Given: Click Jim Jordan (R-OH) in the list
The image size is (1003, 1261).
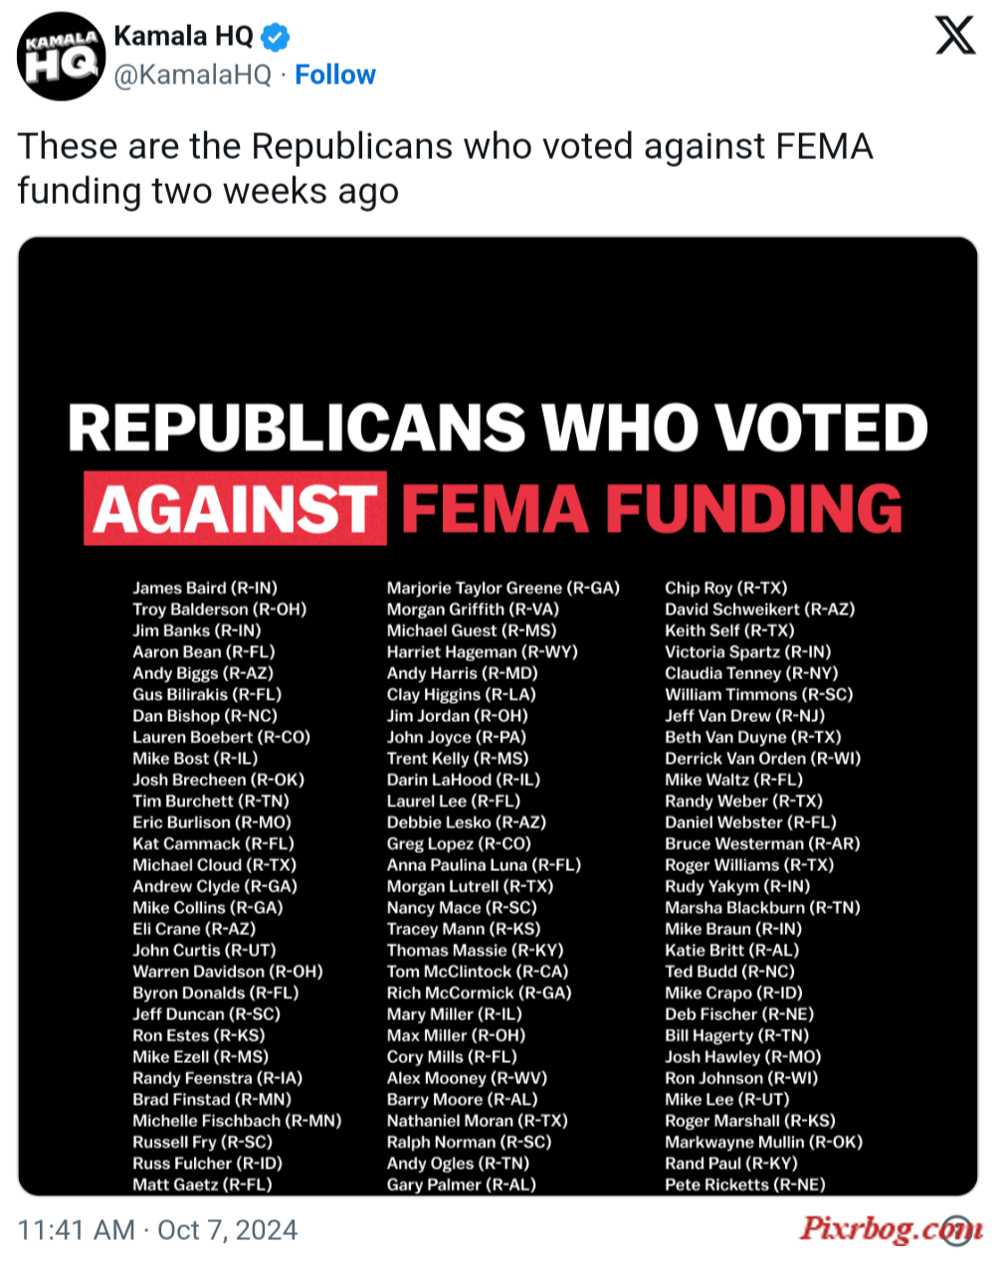Looking at the screenshot, I should pyautogui.click(x=457, y=716).
